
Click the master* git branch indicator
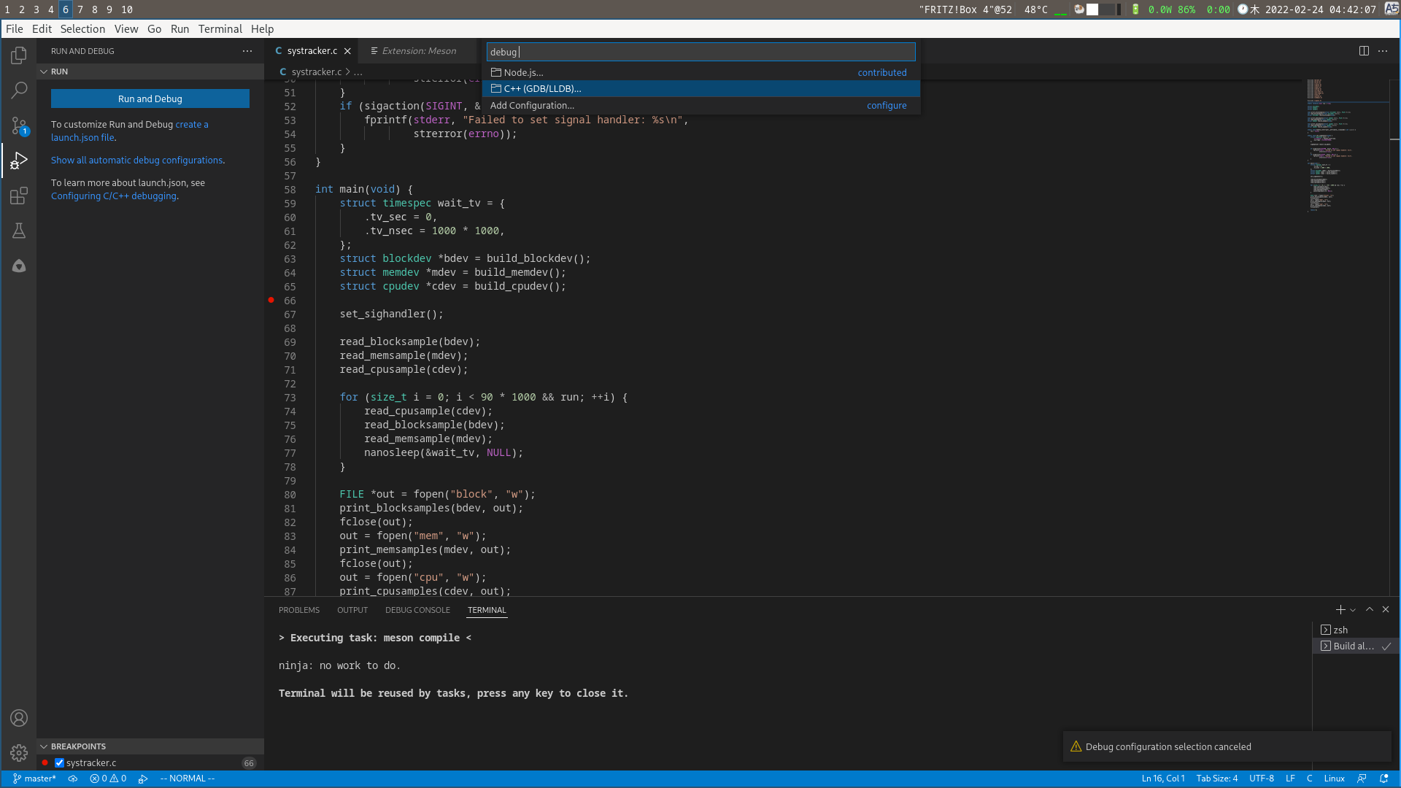click(x=34, y=779)
